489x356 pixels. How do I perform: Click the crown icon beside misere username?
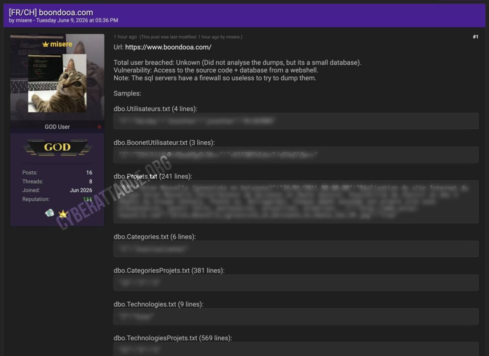[45, 44]
